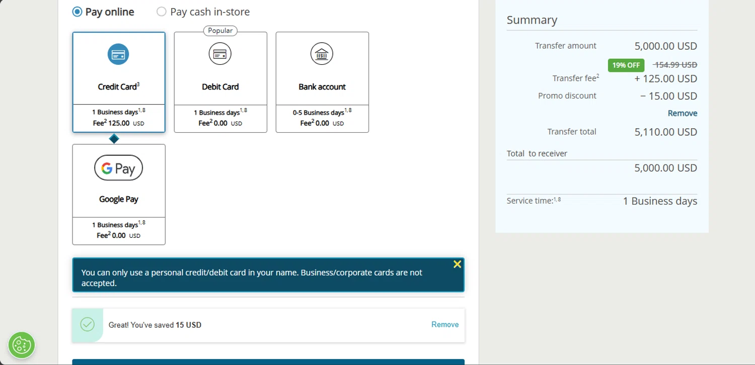Click the Debit Card icon

220,54
